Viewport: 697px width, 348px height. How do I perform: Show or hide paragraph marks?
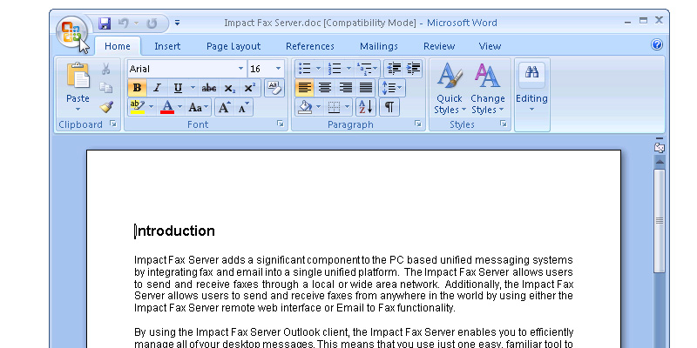(x=389, y=107)
